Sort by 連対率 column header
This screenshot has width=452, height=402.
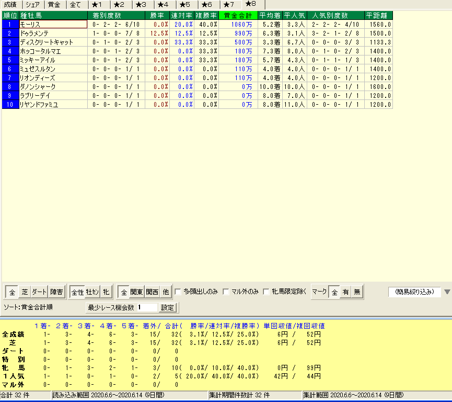[182, 15]
